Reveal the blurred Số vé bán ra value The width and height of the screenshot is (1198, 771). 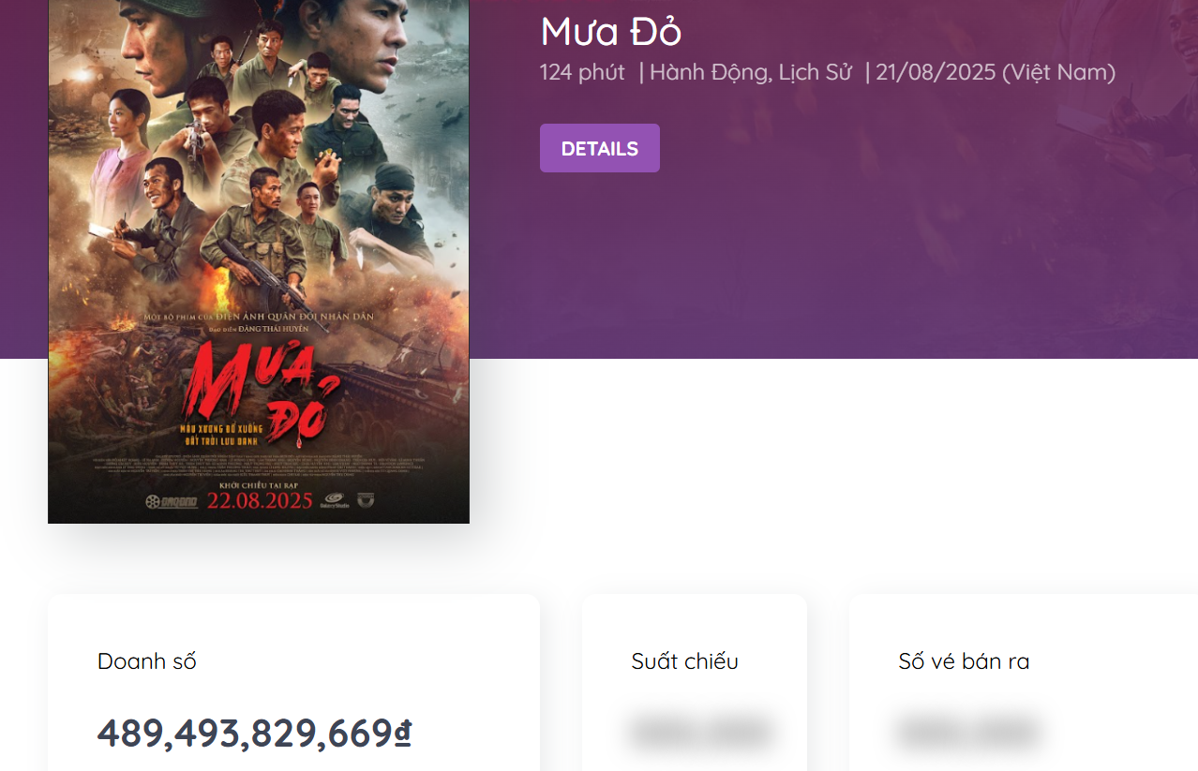[968, 733]
